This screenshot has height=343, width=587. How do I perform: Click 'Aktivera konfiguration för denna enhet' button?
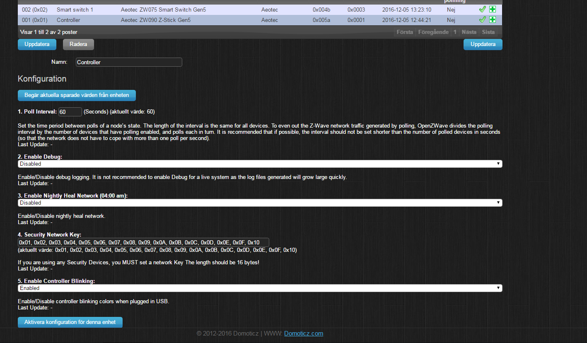point(70,322)
